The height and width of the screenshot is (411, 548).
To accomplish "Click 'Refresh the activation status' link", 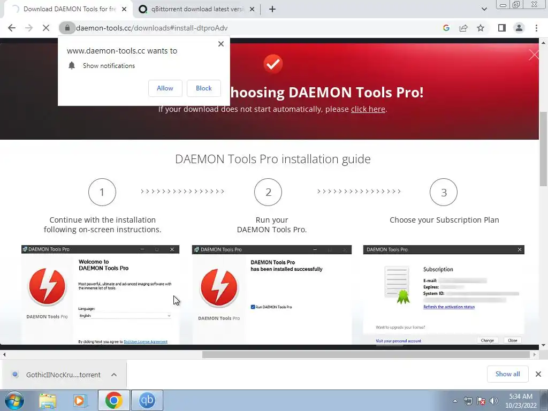I will (x=449, y=307).
